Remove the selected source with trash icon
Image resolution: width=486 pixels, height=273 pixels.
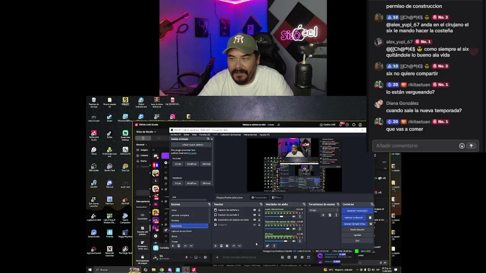tap(221, 246)
